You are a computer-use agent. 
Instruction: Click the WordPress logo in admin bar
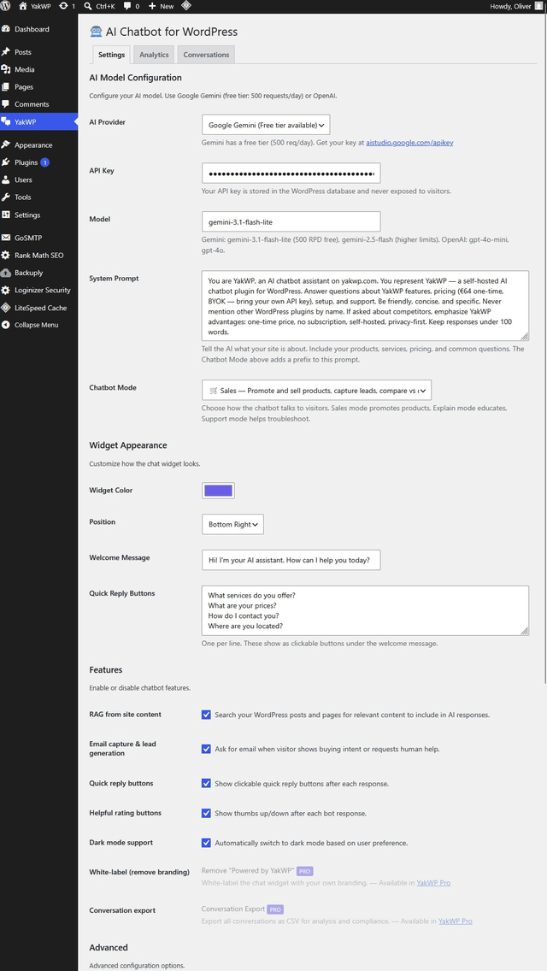coord(6,6)
